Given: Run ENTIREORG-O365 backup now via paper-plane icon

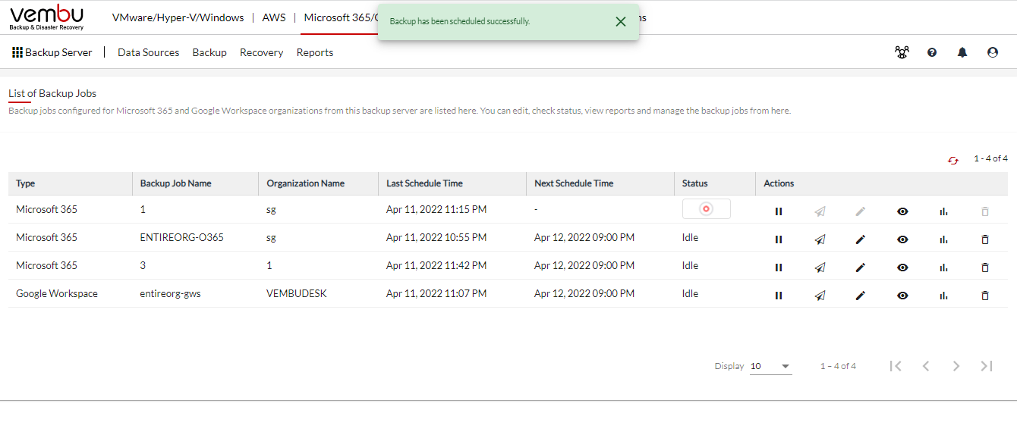Looking at the screenshot, I should (820, 239).
